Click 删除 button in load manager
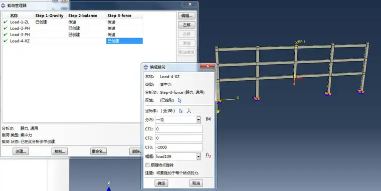The image size is (381, 191). click(x=135, y=151)
